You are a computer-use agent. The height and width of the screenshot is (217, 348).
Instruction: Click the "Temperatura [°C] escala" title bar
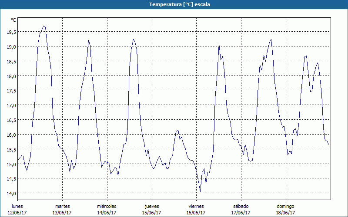174,4
